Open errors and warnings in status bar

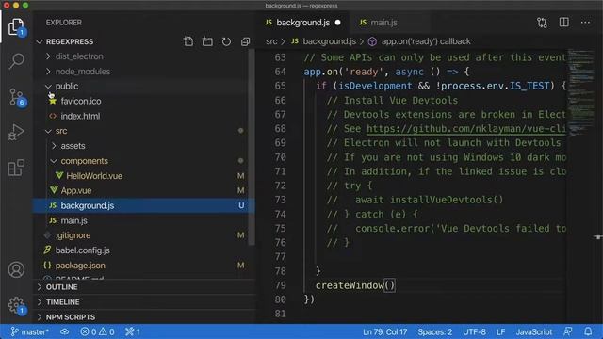coord(97,331)
